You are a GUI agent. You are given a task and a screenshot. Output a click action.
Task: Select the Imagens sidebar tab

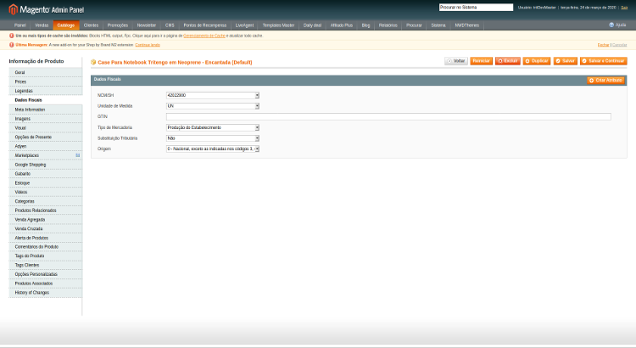pyautogui.click(x=46, y=119)
